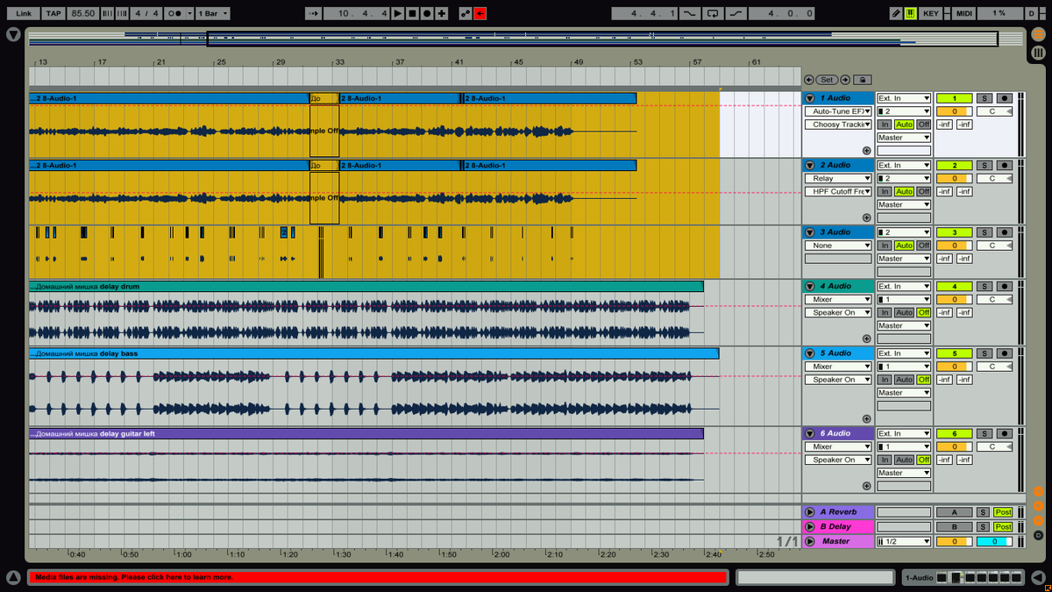The image size is (1052, 592).
Task: Adjust the Master volume slider
Action: [954, 541]
